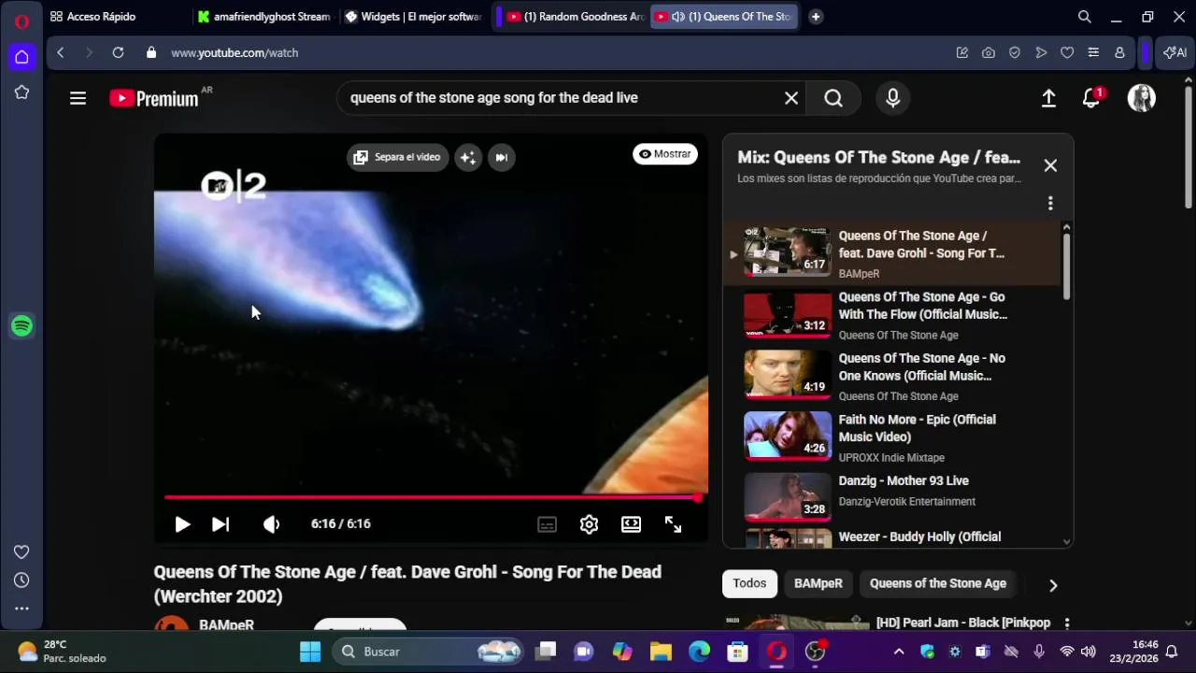Go to YouTube Premium home logo

(154, 98)
